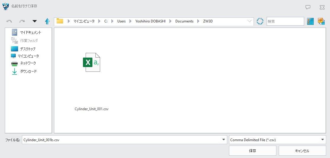This screenshot has height=158, width=330.
Task: Click the 検索 search field
Action: [x=285, y=21]
